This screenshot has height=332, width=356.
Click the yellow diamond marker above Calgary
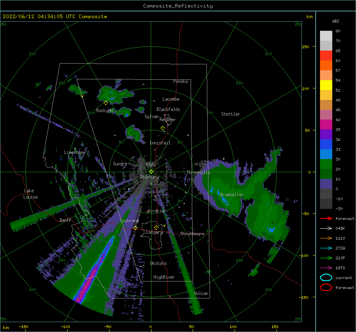pos(156,227)
